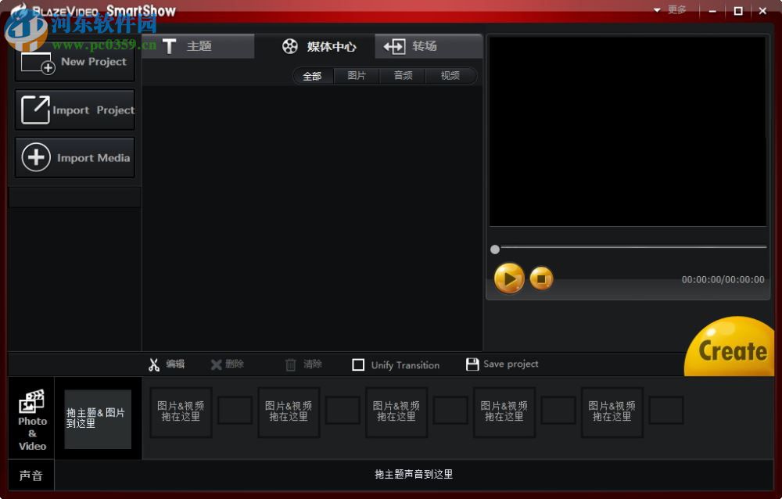Click the Import Media plus icon
This screenshot has height=499, width=782.
pos(36,157)
